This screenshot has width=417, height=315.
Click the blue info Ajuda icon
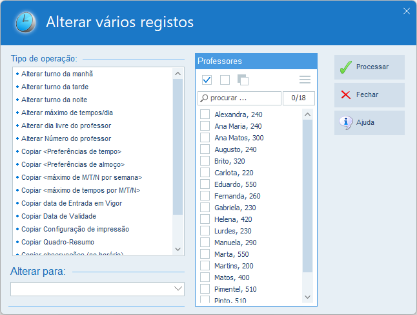(x=346, y=122)
